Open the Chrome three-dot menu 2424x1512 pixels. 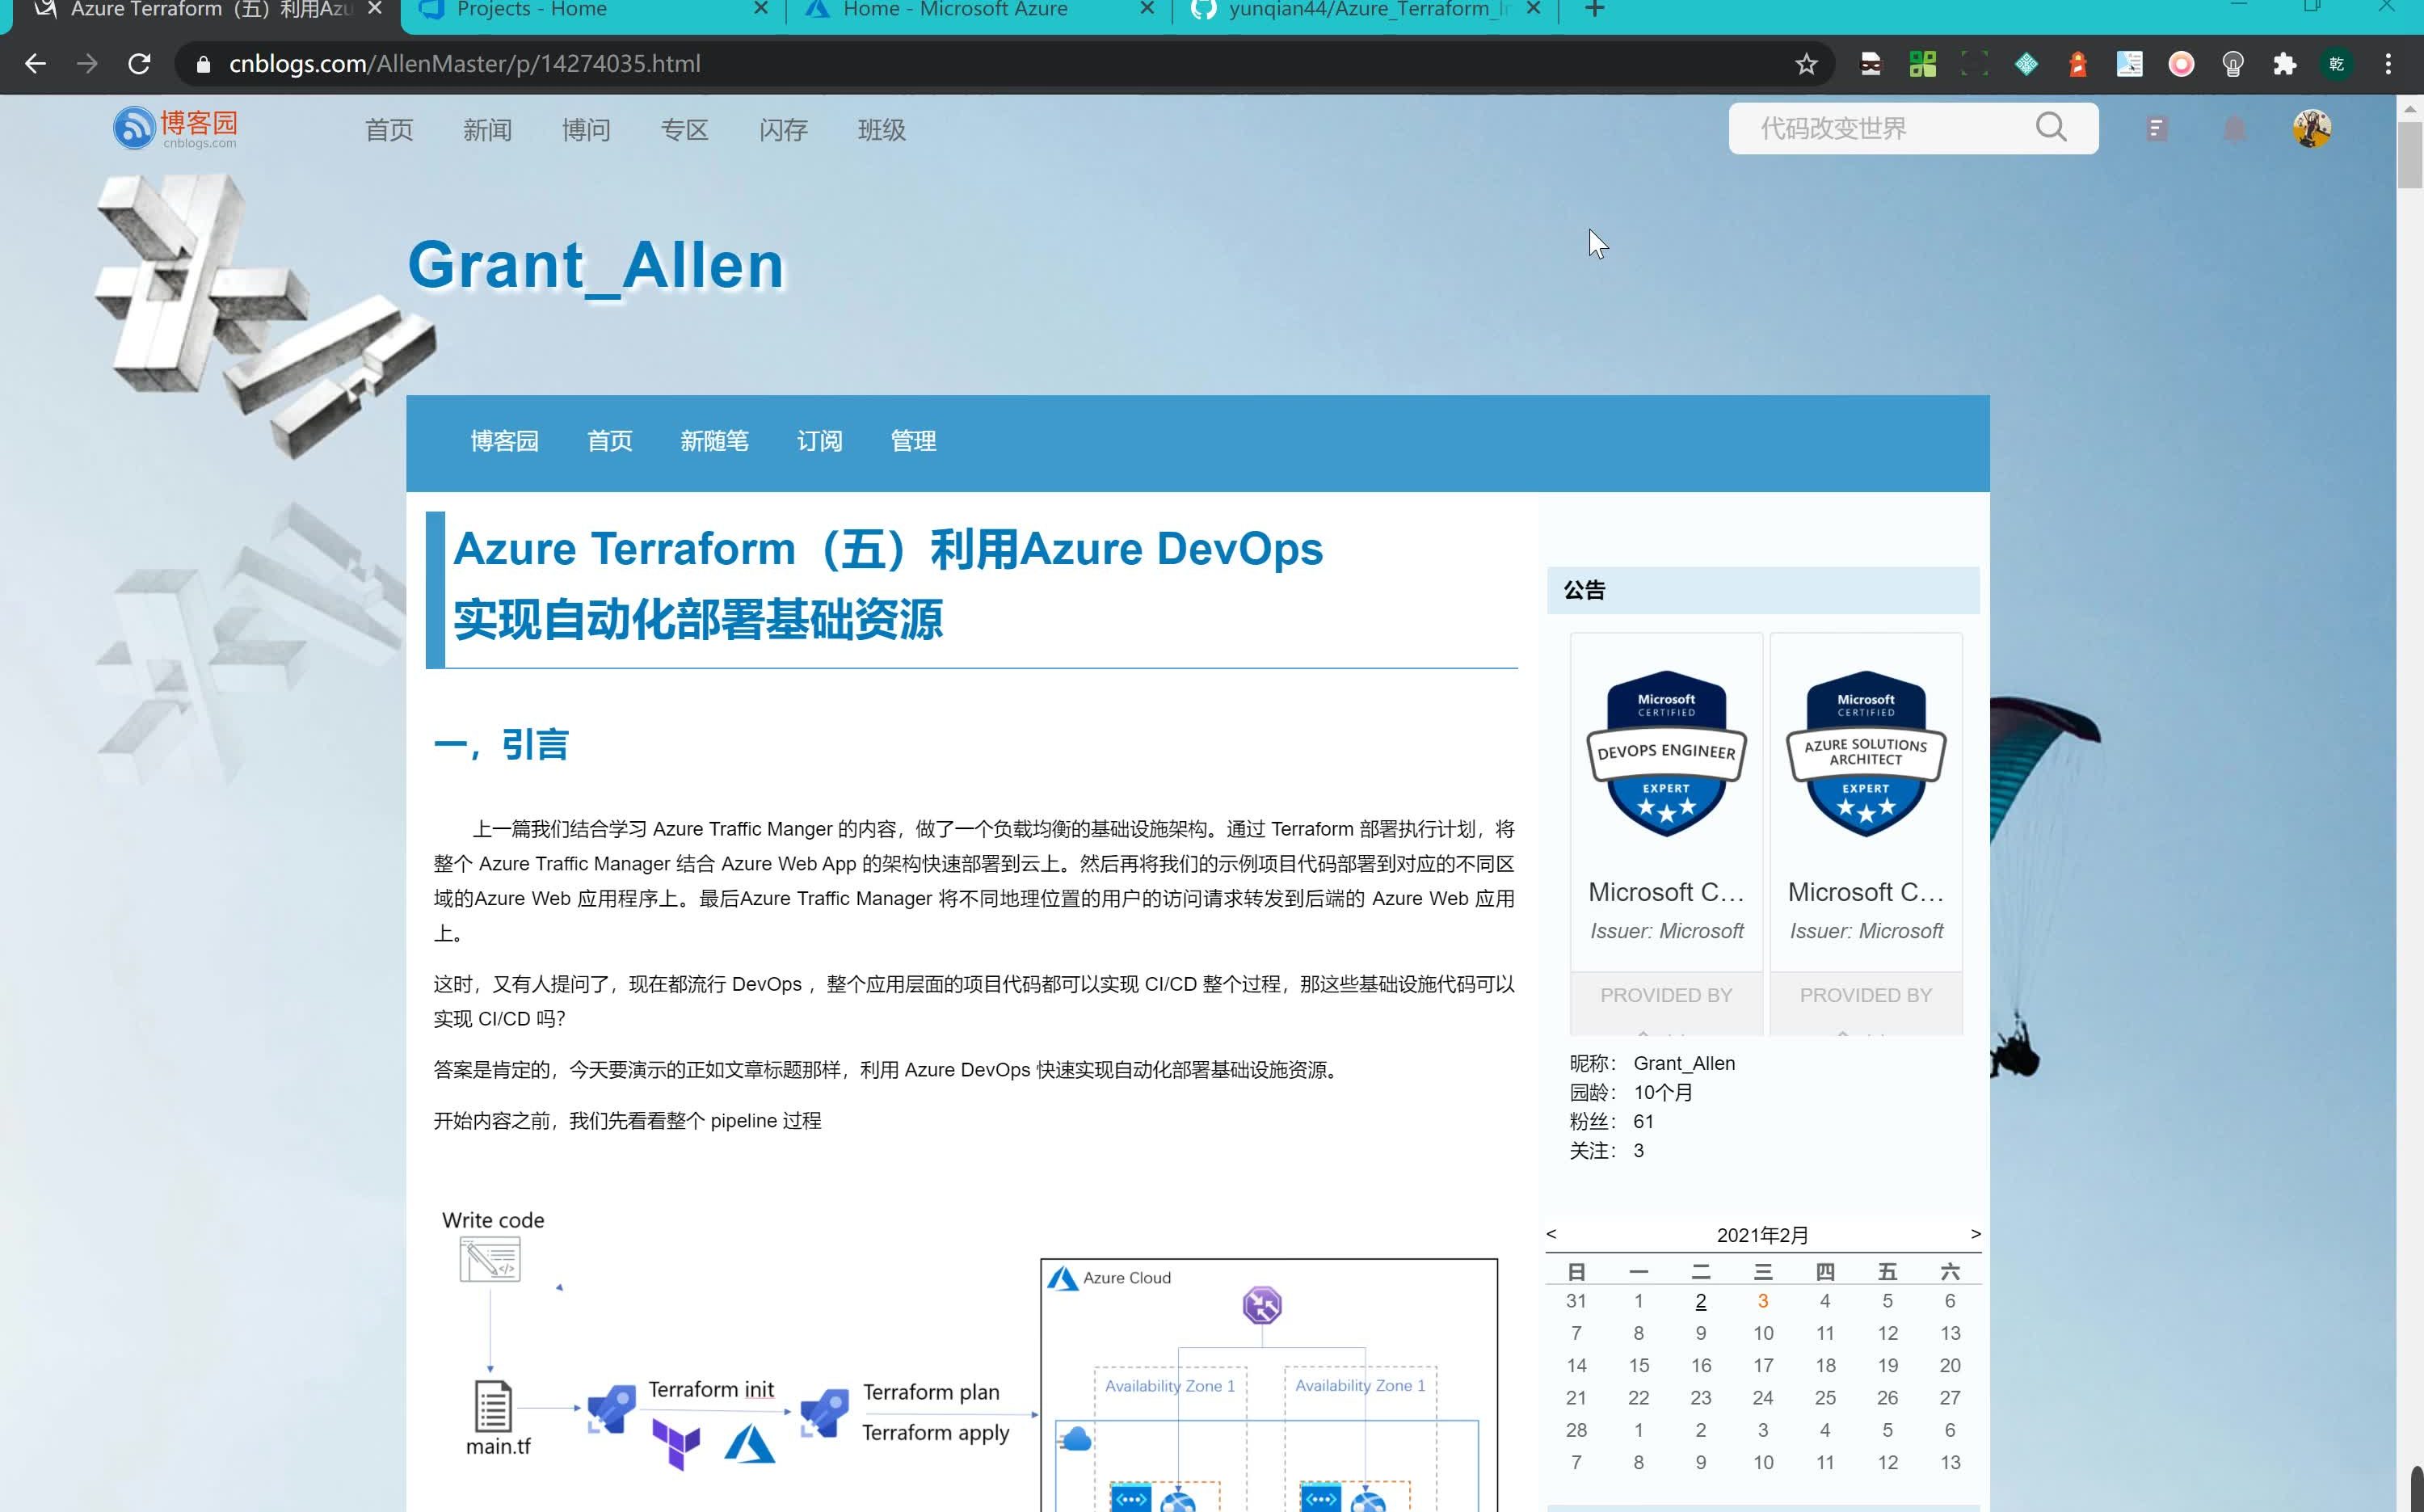pos(2388,64)
